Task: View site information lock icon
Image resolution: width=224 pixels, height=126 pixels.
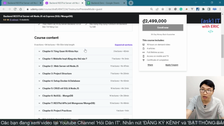Action: [x=28, y=9]
